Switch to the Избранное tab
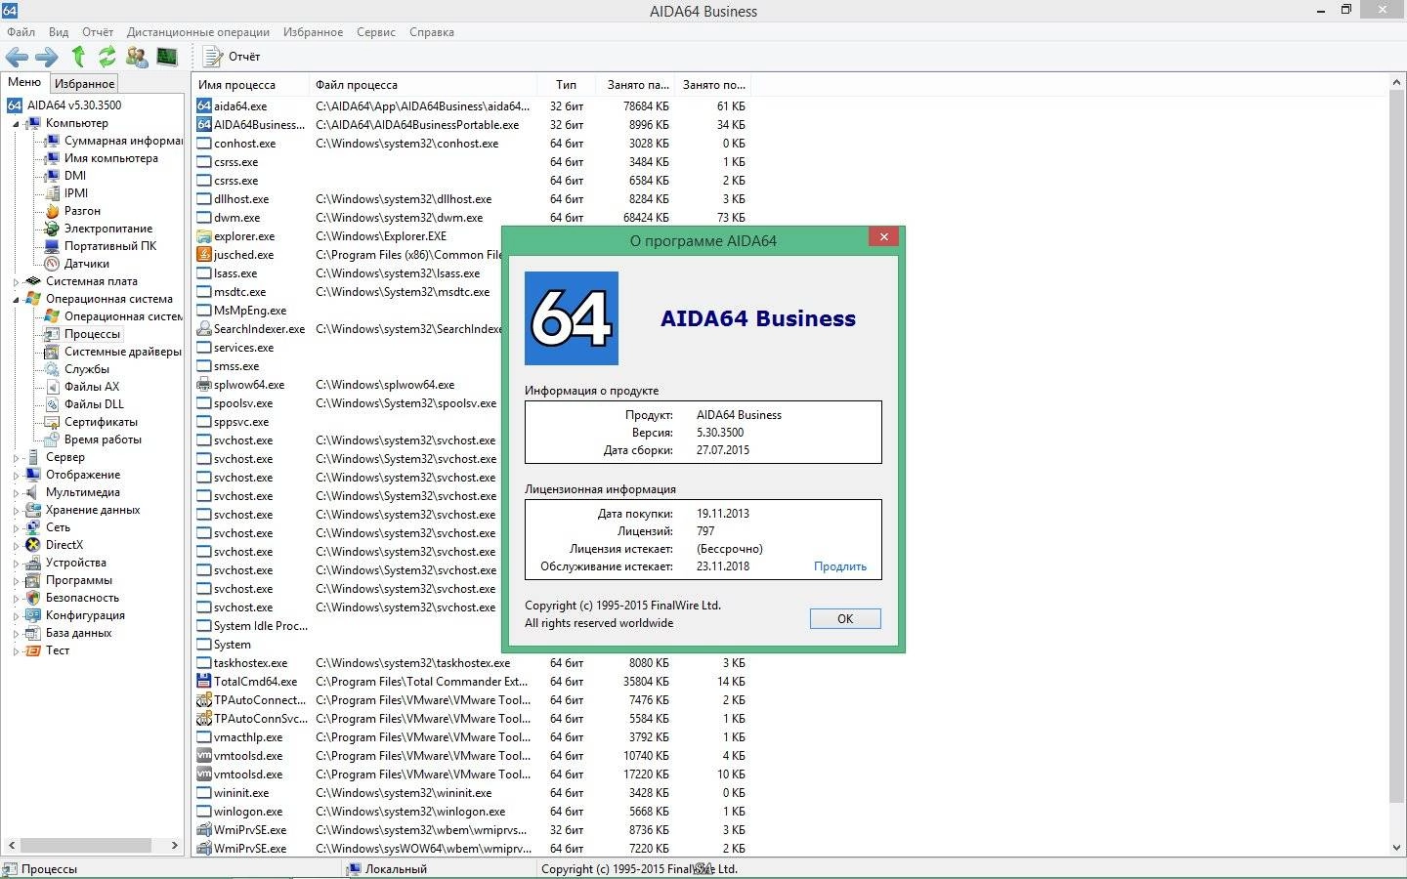1407x879 pixels. coord(84,84)
